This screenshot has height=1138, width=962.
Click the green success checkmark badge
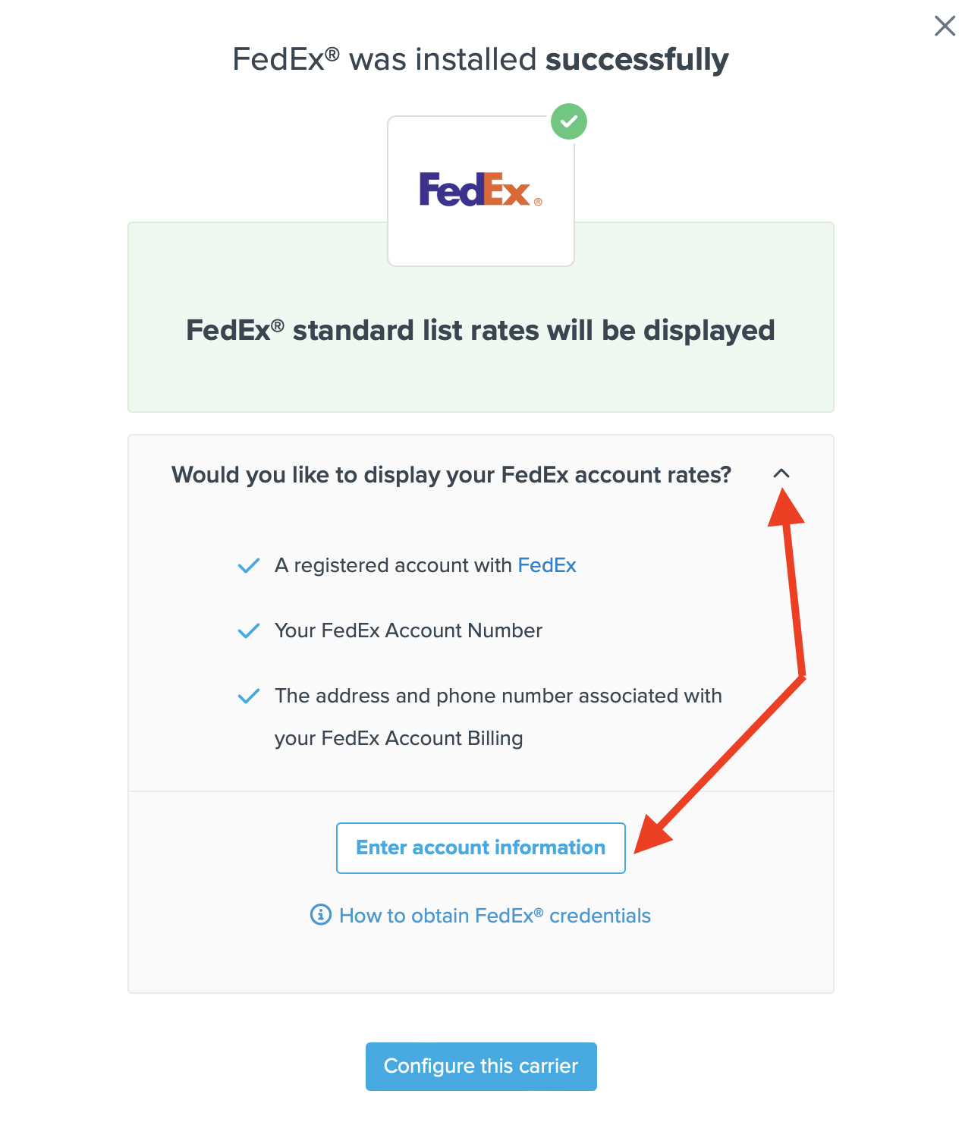click(569, 121)
